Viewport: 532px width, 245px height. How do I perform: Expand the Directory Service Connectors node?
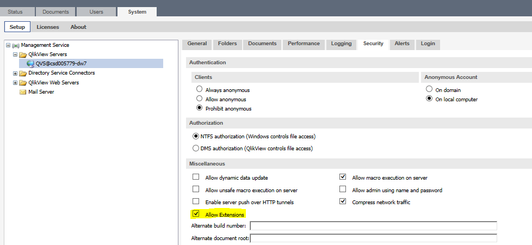[x=15, y=73]
